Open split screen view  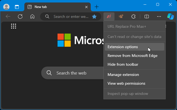click(x=147, y=16)
